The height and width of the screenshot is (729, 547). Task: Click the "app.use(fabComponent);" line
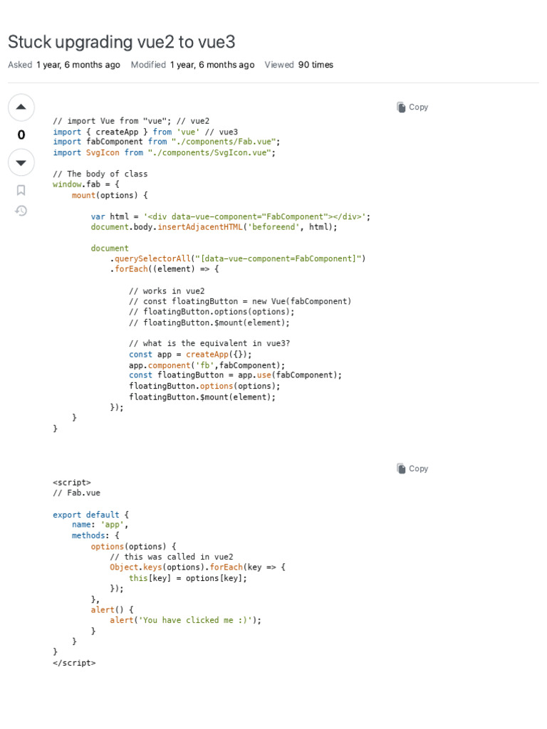(235, 374)
